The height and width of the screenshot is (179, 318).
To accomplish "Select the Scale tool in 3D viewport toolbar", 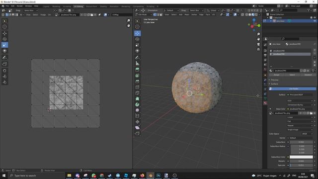I will pos(137,45).
